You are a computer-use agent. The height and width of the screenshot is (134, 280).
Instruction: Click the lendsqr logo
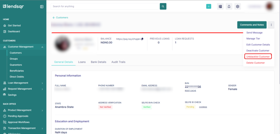pyautogui.click(x=13, y=7)
